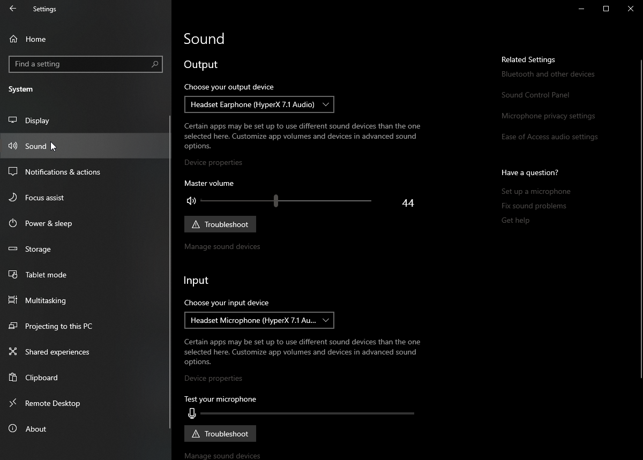Click inside the Find a setting search box
Screen dimensions: 643x460
pos(86,64)
